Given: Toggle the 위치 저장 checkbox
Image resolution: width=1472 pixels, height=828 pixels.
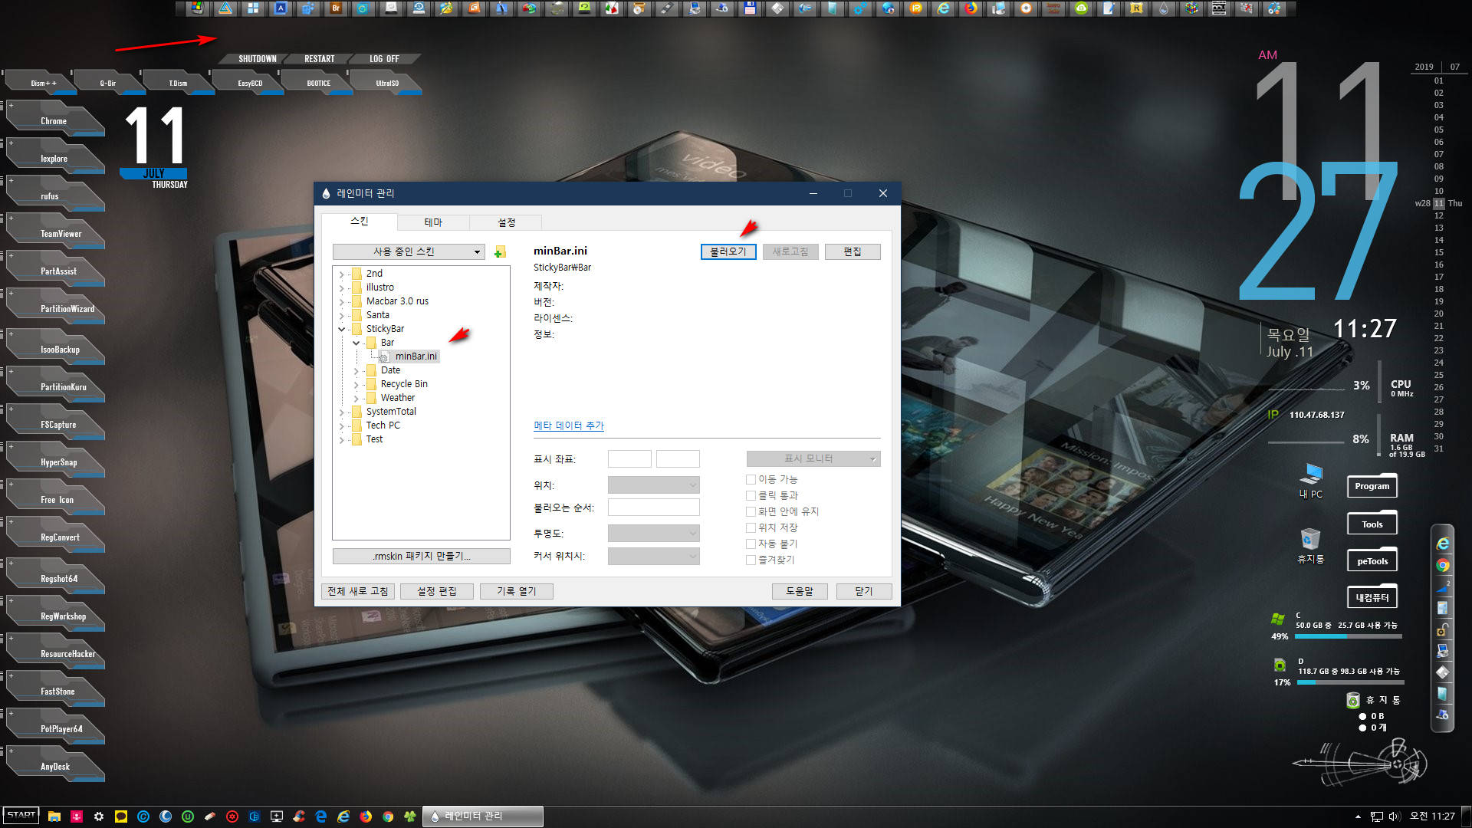Looking at the screenshot, I should pyautogui.click(x=751, y=527).
